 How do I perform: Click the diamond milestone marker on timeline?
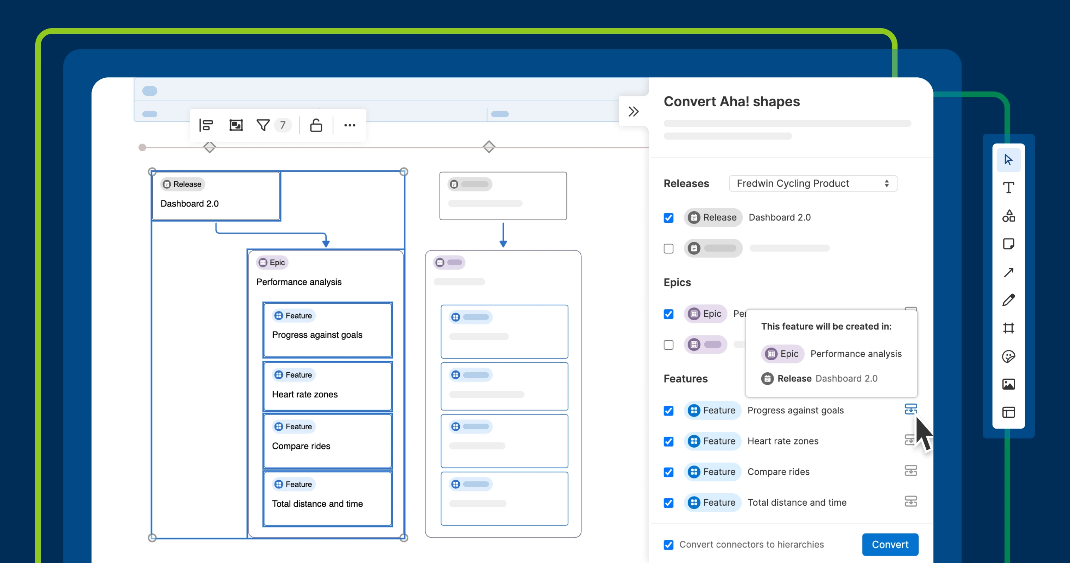point(489,147)
